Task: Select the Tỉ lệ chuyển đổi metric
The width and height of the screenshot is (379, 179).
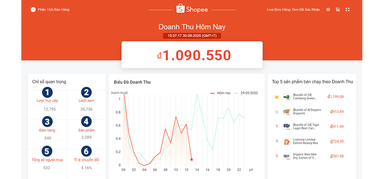Action: (x=86, y=160)
